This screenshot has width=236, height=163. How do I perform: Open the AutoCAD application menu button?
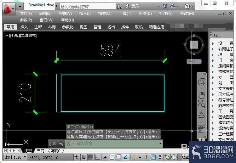pyautogui.click(x=9, y=9)
